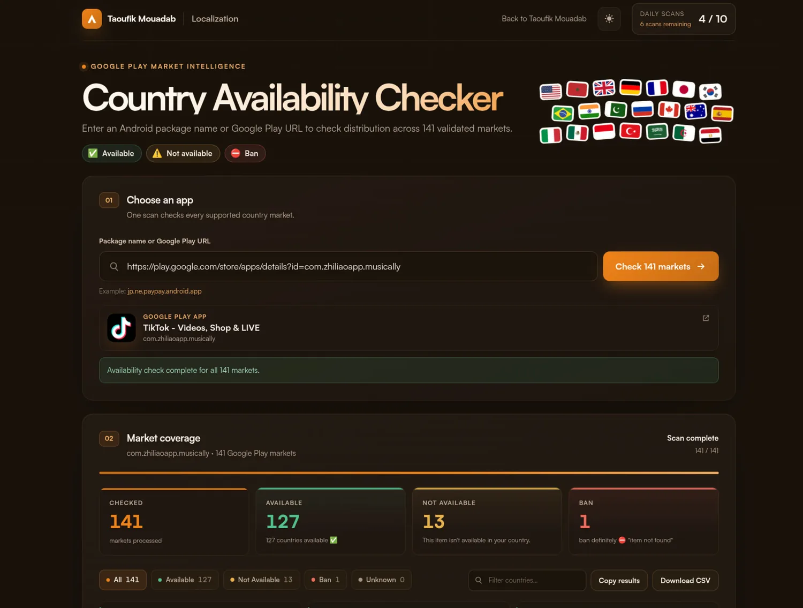Screen dimensions: 803x608
Task: Click Download CSV button
Action: pos(685,581)
